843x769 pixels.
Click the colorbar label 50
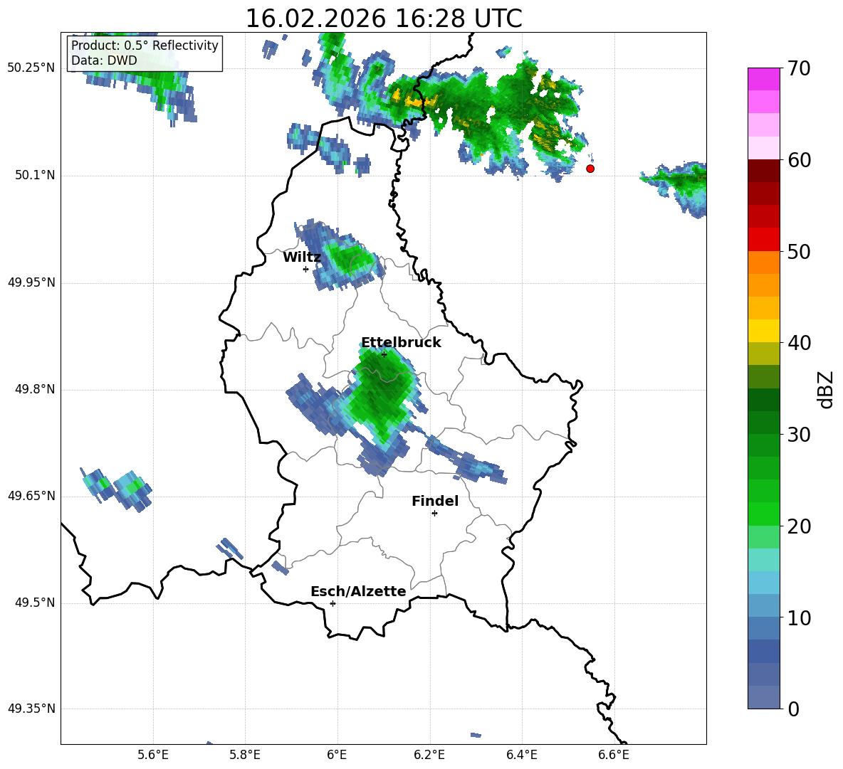[x=799, y=252]
